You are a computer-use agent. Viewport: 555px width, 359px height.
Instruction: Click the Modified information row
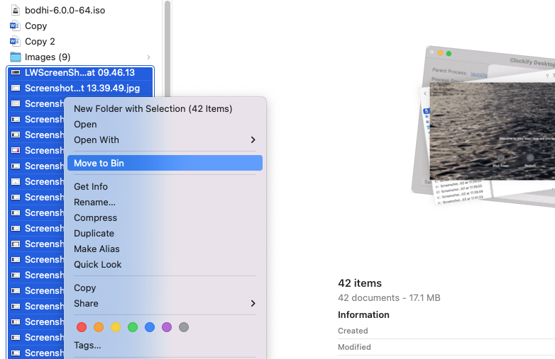446,347
